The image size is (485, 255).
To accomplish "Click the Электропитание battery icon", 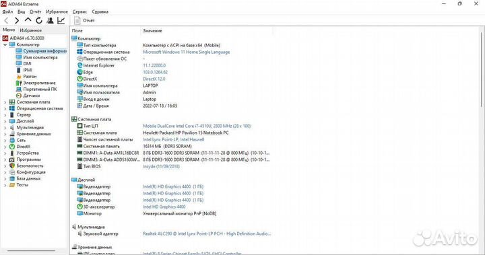I will [x=19, y=83].
